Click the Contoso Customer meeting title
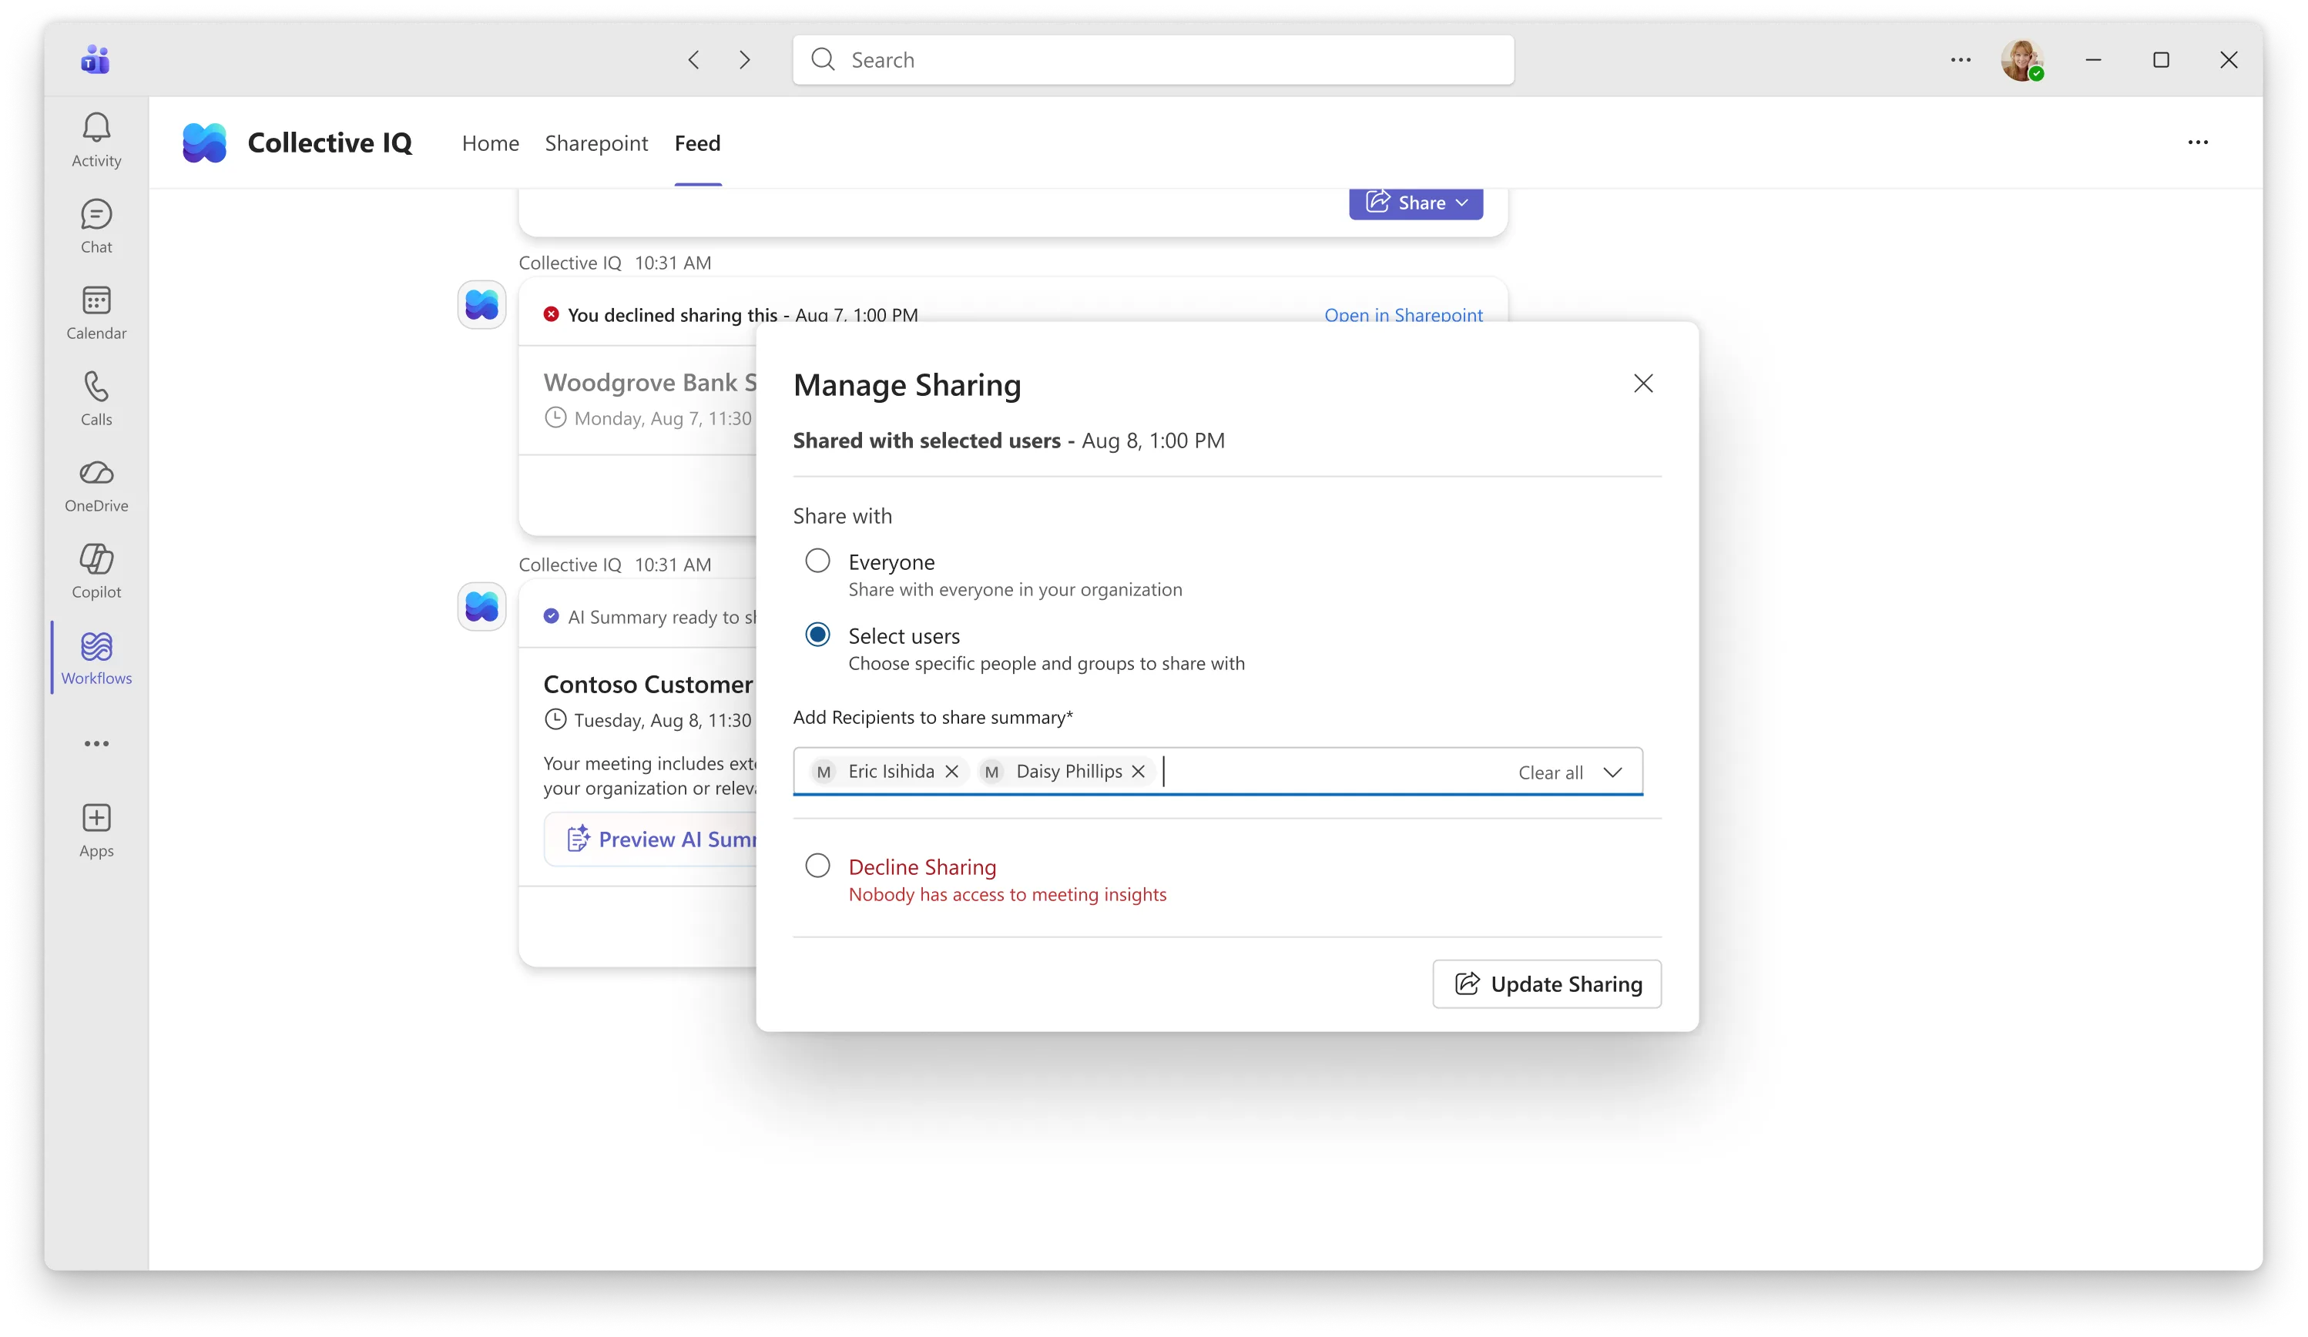Screen dimensions: 2308x1337 pos(649,684)
